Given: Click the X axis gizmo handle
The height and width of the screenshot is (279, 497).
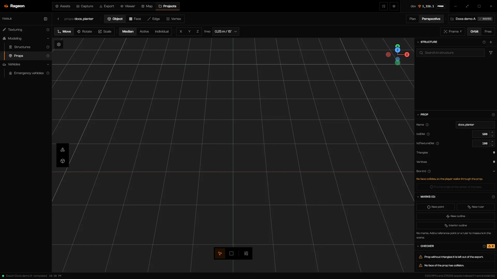Looking at the screenshot, I should click(407, 55).
